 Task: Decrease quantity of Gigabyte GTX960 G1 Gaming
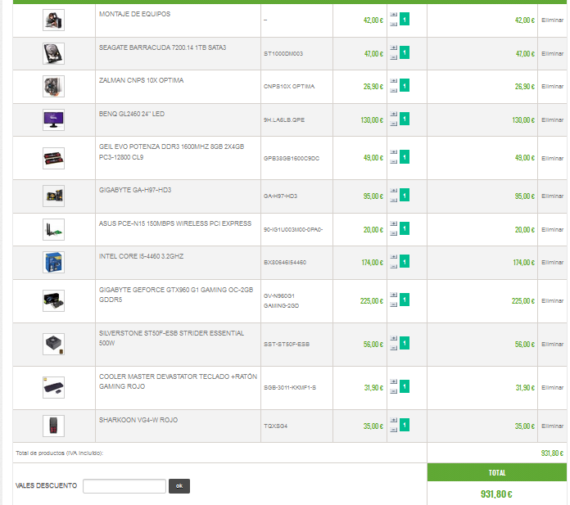(x=393, y=304)
